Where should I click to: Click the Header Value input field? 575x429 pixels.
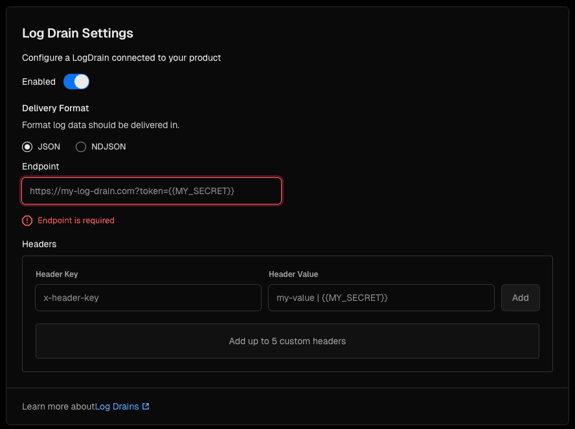pyautogui.click(x=381, y=298)
